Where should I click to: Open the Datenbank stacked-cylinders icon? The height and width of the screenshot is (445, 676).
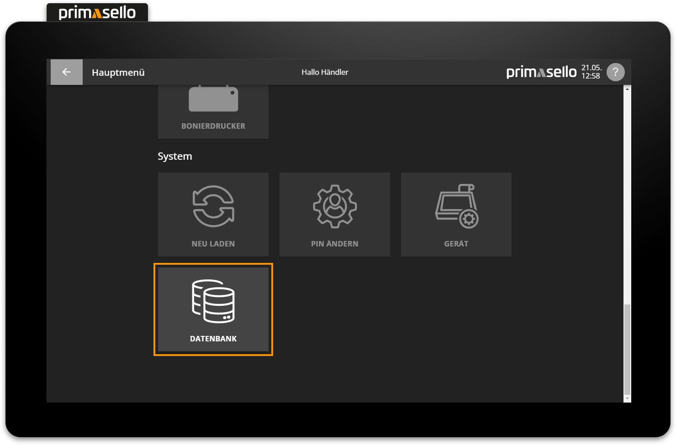tap(213, 301)
